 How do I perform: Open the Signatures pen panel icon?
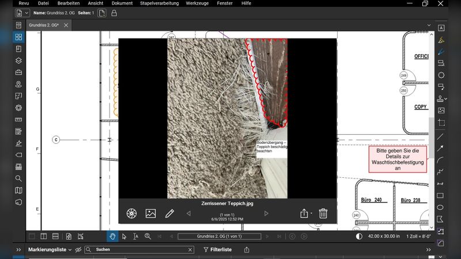pos(18,143)
